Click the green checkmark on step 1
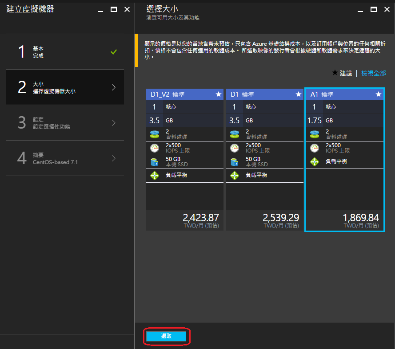 click(114, 52)
